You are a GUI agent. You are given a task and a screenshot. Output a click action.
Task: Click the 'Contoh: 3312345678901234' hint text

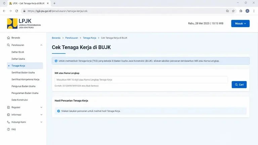point(77,86)
